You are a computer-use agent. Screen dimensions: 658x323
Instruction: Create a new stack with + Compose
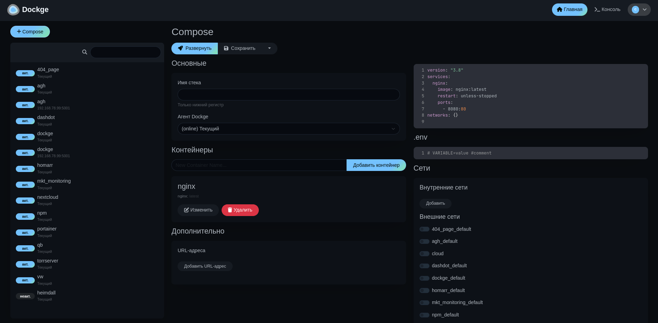(30, 32)
